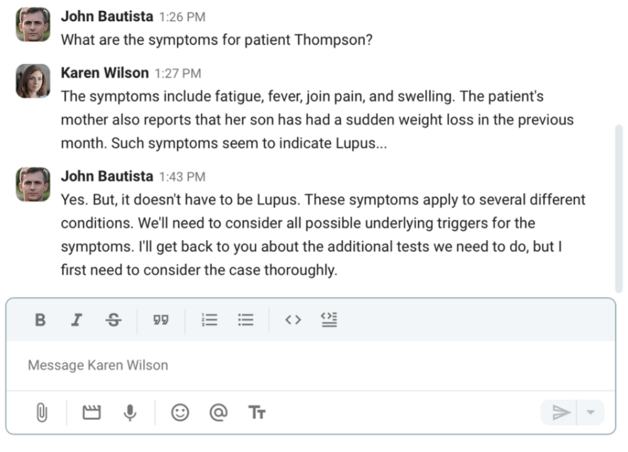Attach a file with paperclip icon
Screen dimensions: 628x452
coord(41,413)
